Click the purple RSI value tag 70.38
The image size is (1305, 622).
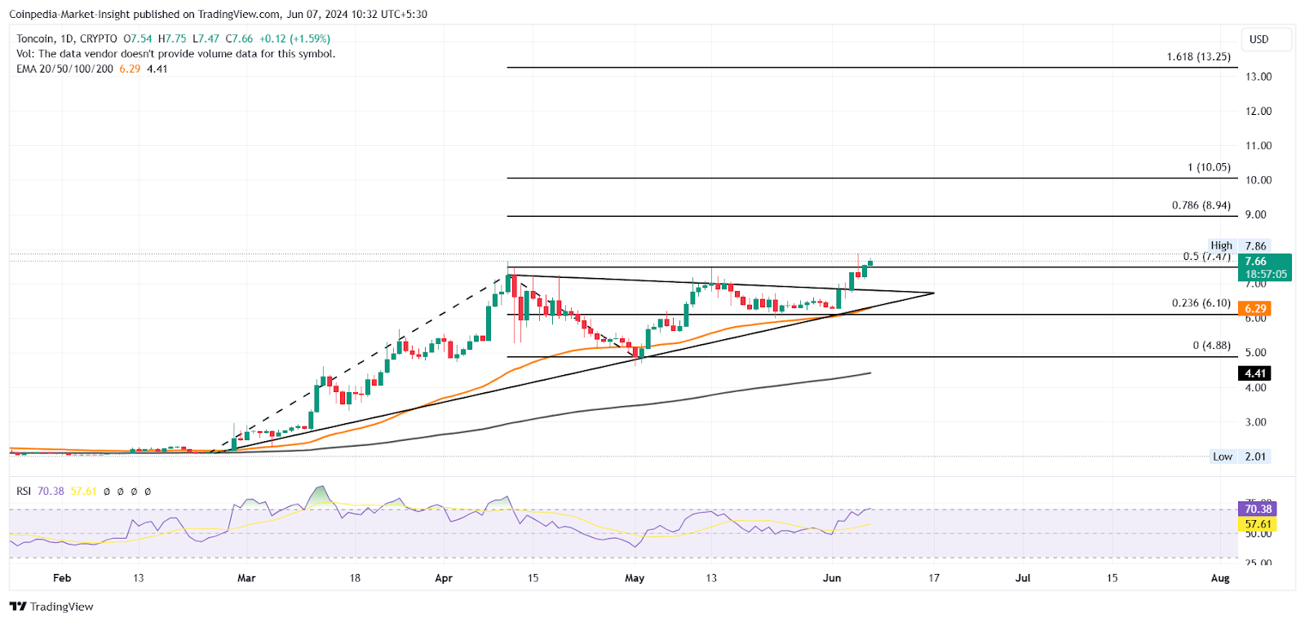coord(1257,509)
